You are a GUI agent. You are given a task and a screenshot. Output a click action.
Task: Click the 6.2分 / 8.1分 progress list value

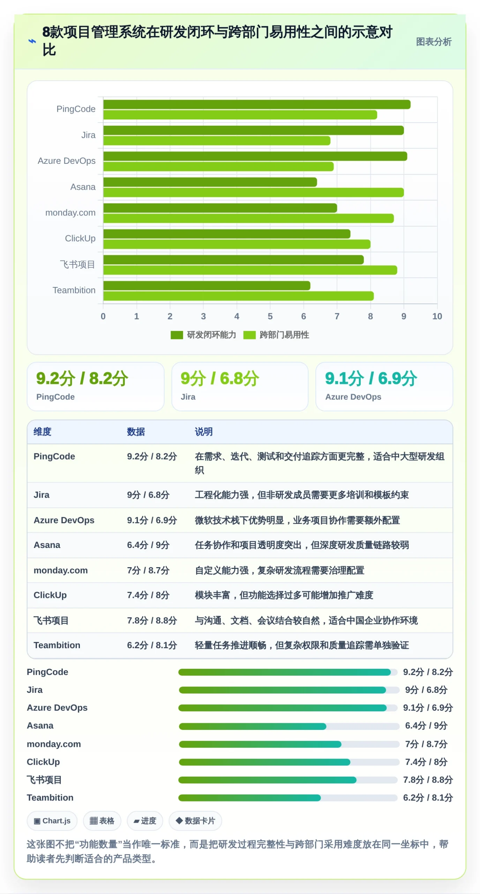(x=428, y=798)
